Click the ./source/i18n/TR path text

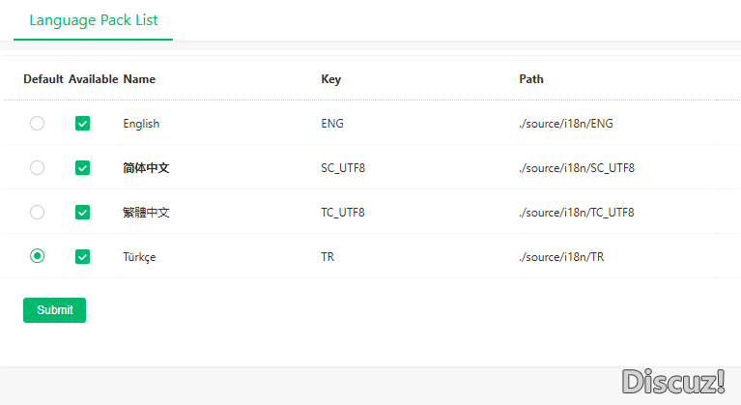(561, 257)
